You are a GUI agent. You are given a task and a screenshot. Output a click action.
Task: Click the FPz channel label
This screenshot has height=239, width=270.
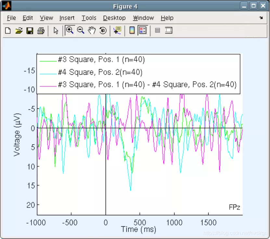[234, 207]
